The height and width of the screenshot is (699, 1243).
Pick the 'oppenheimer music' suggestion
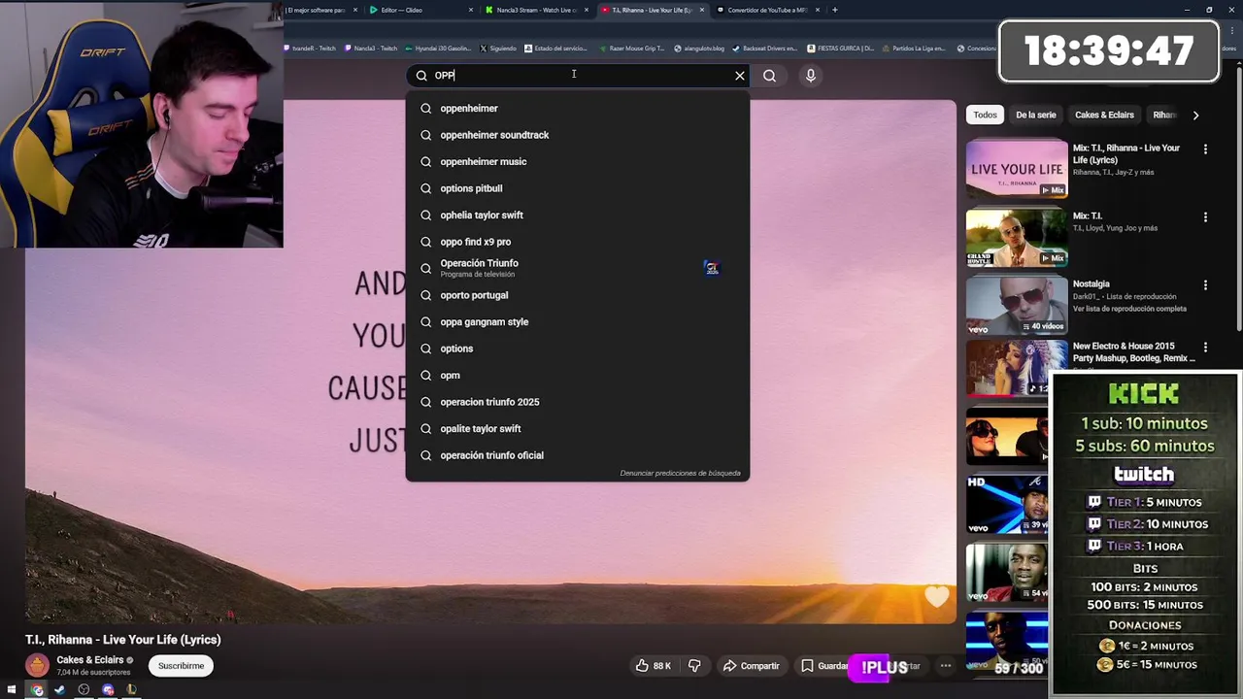(x=578, y=162)
